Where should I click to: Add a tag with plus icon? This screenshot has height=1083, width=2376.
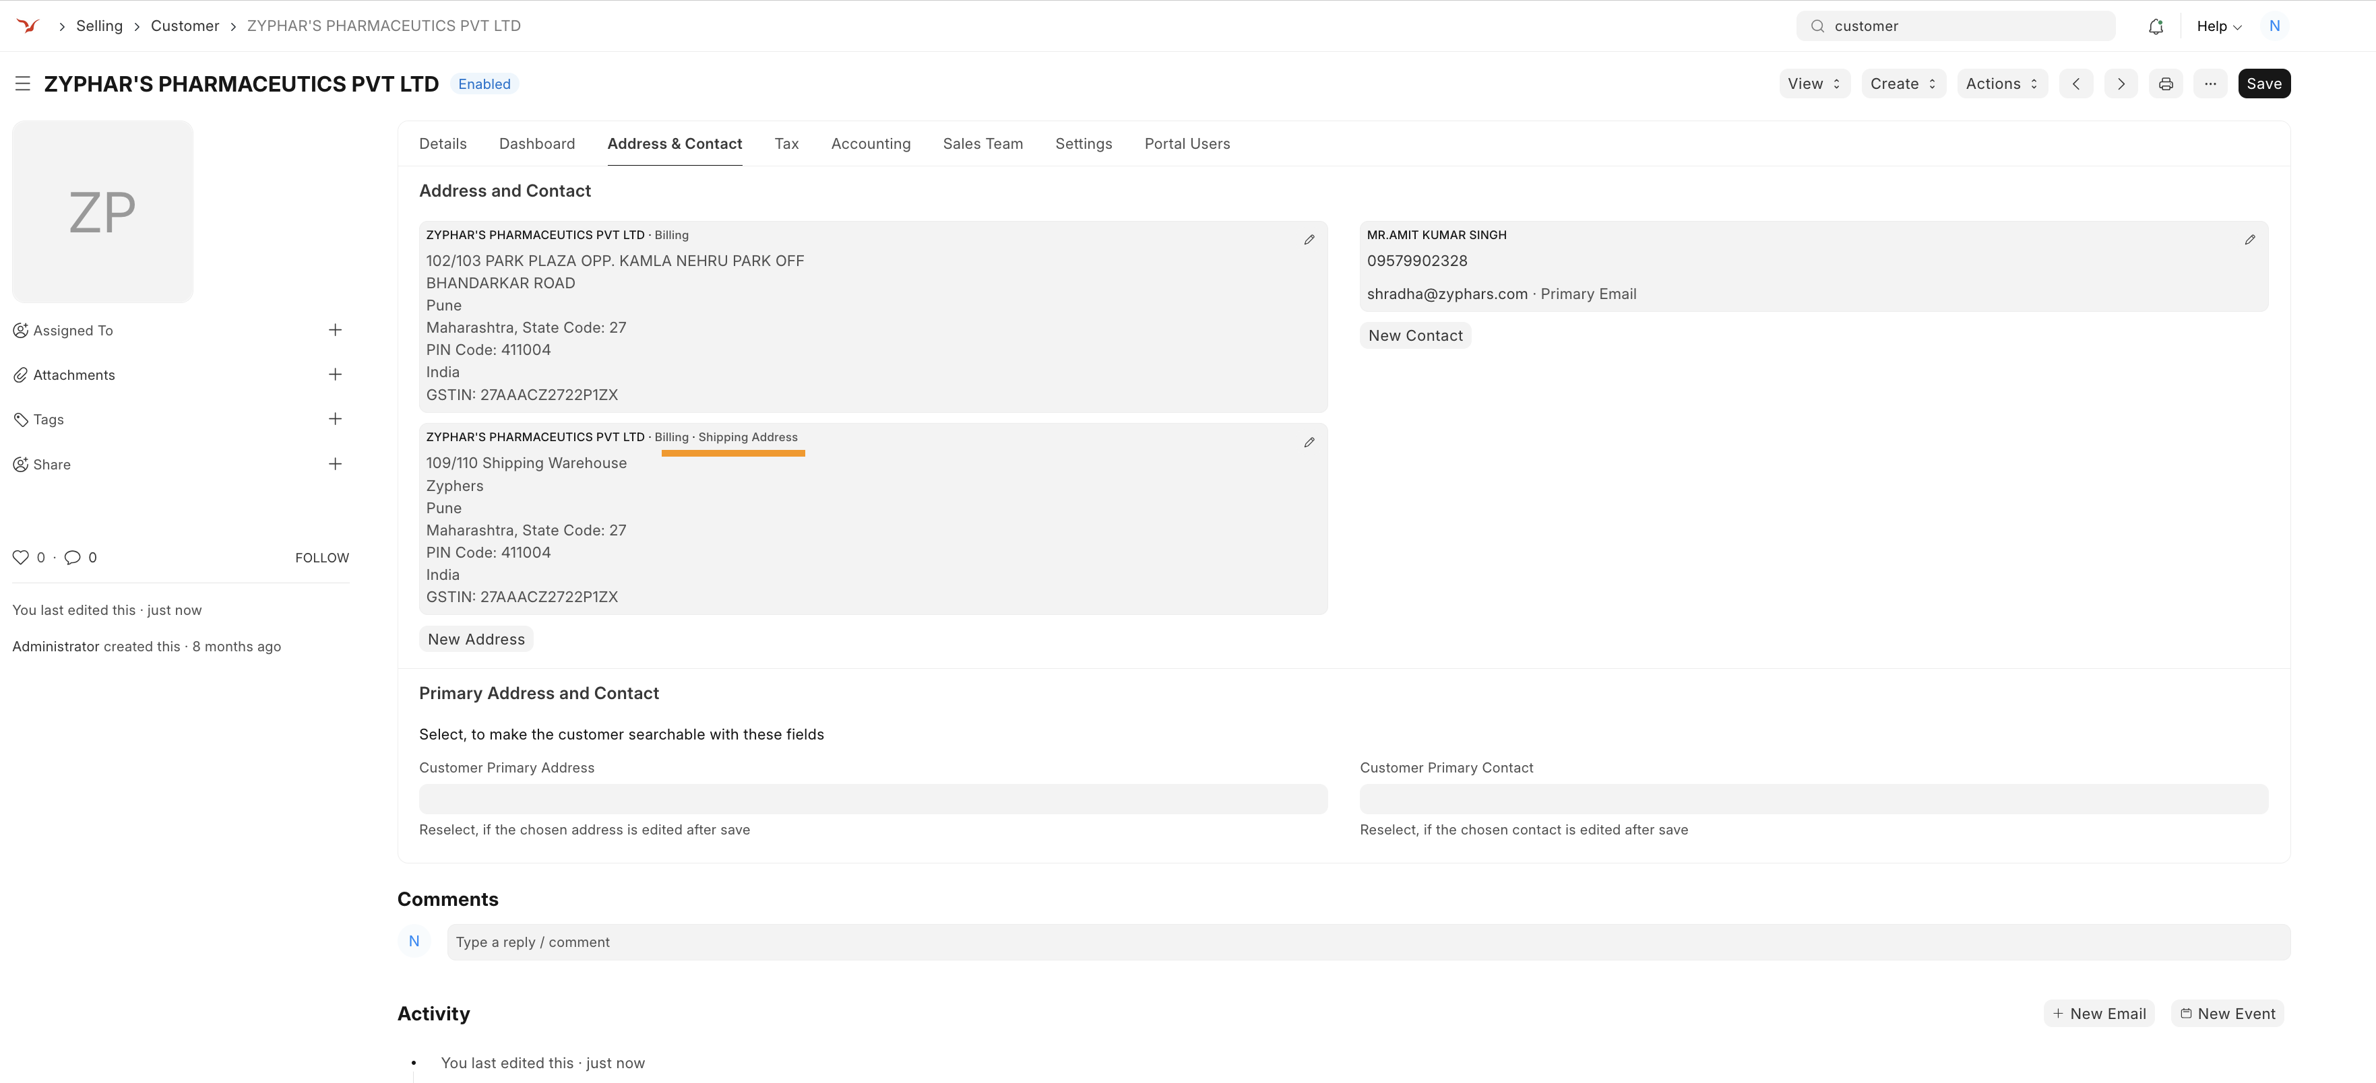coord(335,418)
